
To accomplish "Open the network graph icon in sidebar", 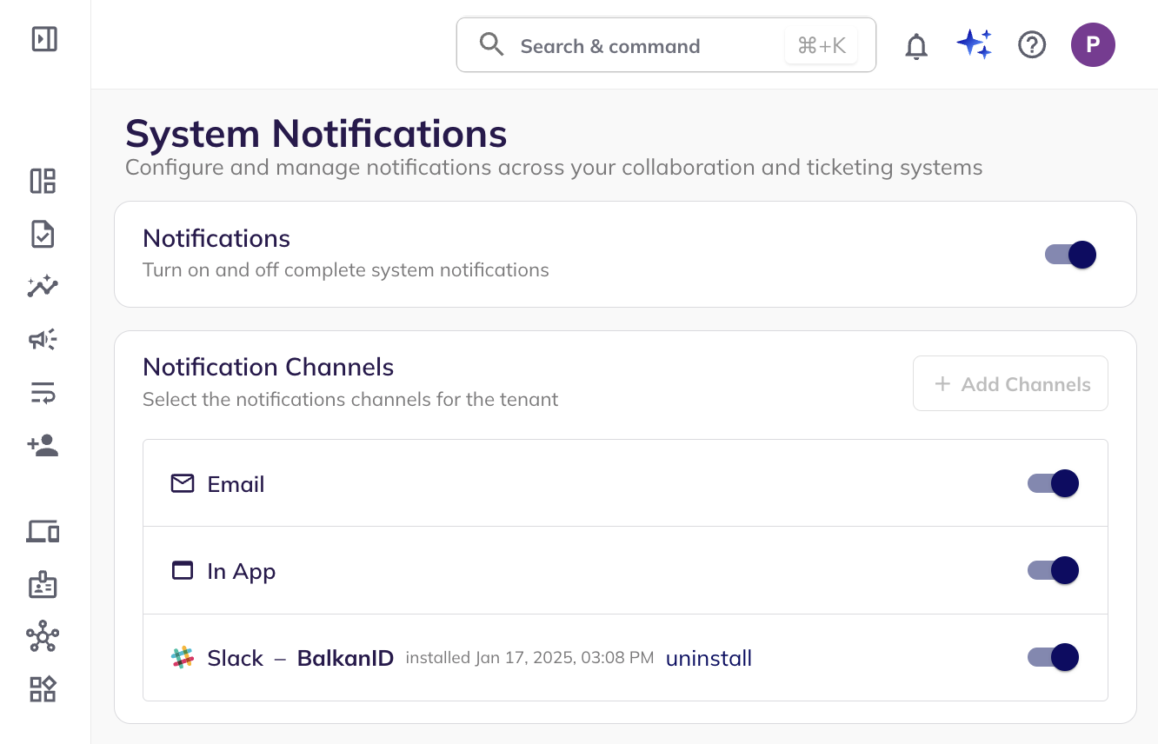I will pyautogui.click(x=43, y=637).
